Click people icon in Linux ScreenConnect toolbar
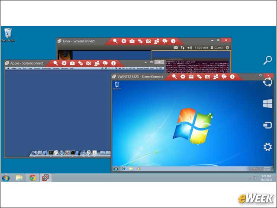Image resolution: width=277 pixels, height=208 pixels. (157, 41)
